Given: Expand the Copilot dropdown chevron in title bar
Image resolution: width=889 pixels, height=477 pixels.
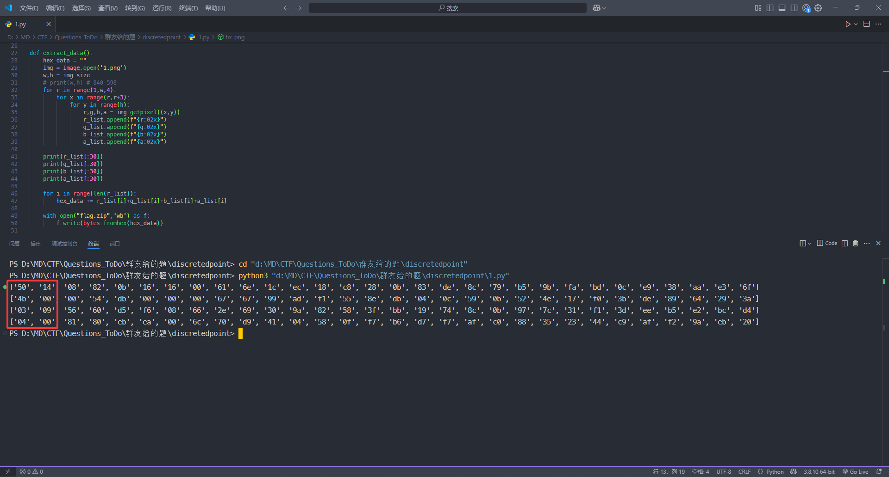Looking at the screenshot, I should [604, 8].
